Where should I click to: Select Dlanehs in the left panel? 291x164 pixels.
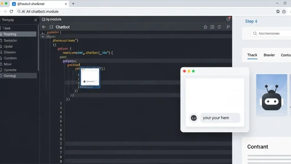tap(9, 52)
